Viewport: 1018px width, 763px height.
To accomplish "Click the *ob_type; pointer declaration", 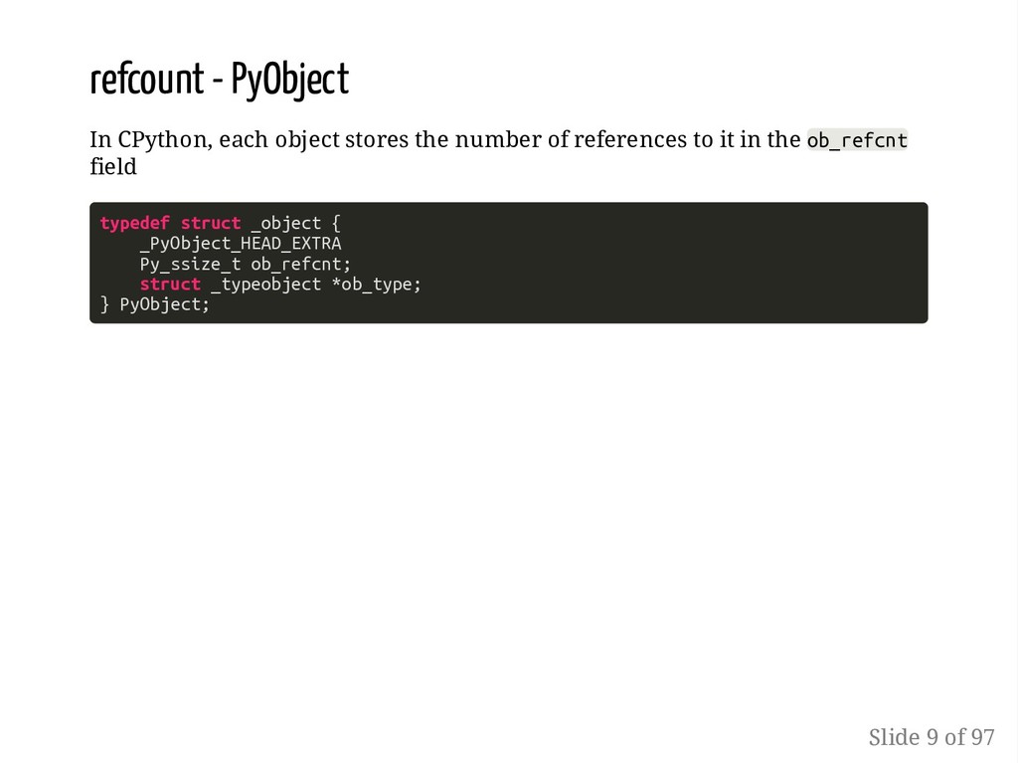I will click(377, 286).
